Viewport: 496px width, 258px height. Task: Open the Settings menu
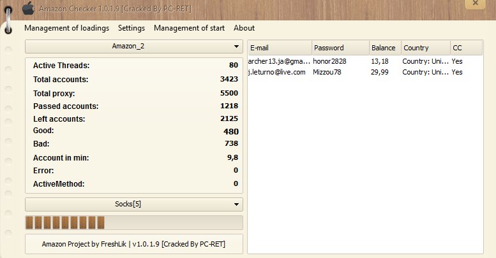click(132, 28)
